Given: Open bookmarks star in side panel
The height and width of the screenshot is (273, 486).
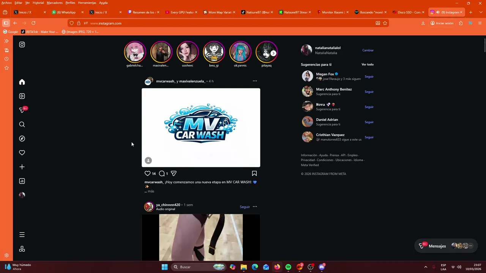Looking at the screenshot, I should 6,68.
